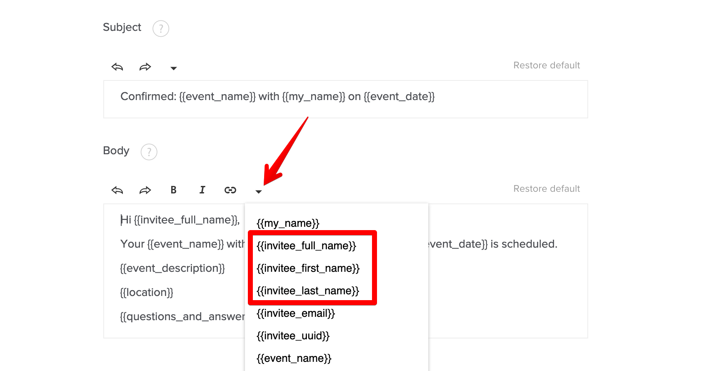Image resolution: width=709 pixels, height=371 pixels.
Task: Undo in the Body toolbar
Action: [117, 191]
